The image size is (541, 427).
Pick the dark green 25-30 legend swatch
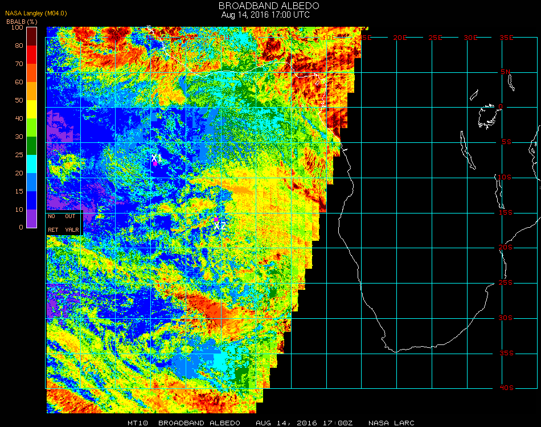point(31,146)
